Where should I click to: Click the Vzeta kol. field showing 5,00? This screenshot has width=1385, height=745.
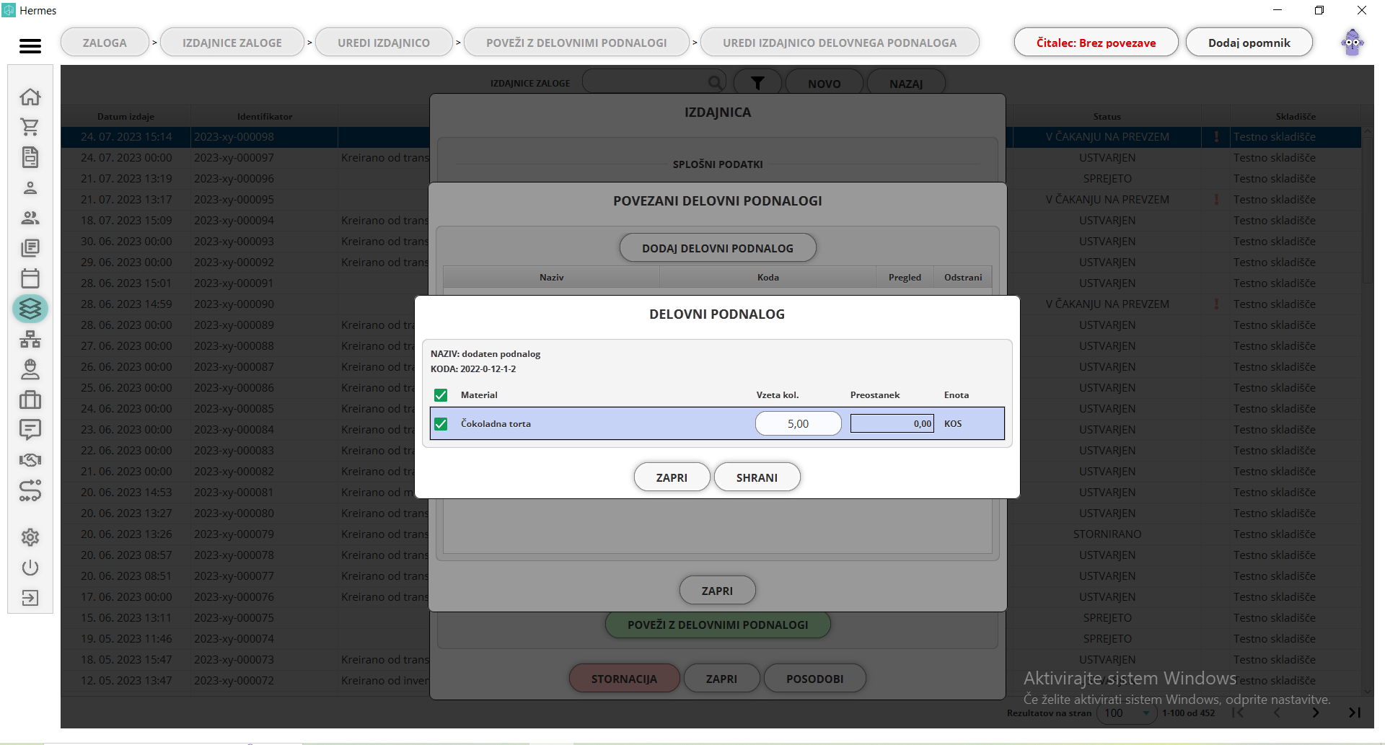pos(798,423)
